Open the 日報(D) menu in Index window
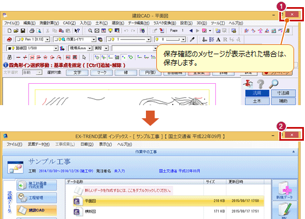The width and height of the screenshot is (305, 219). tap(87, 145)
